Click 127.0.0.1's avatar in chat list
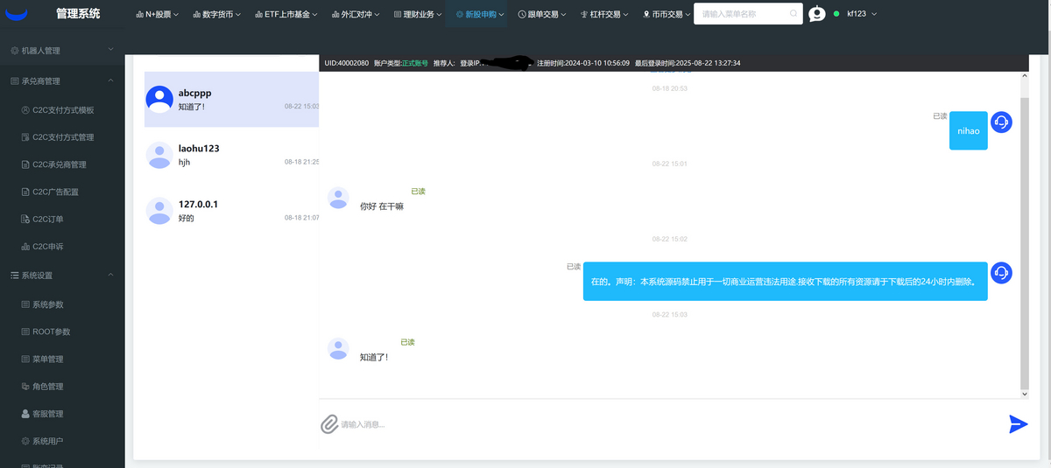 click(x=159, y=211)
